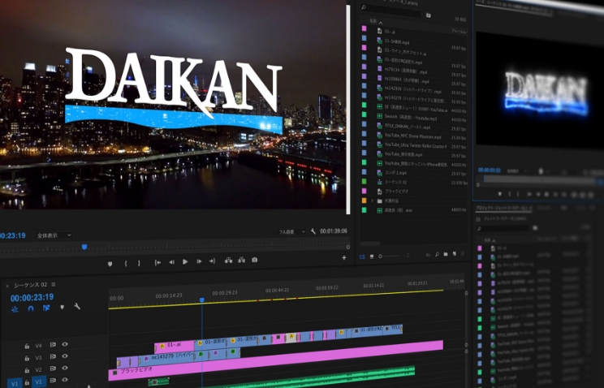This screenshot has height=388, width=604.
Task: Click the trash icon in left Project panel
Action: (x=463, y=253)
